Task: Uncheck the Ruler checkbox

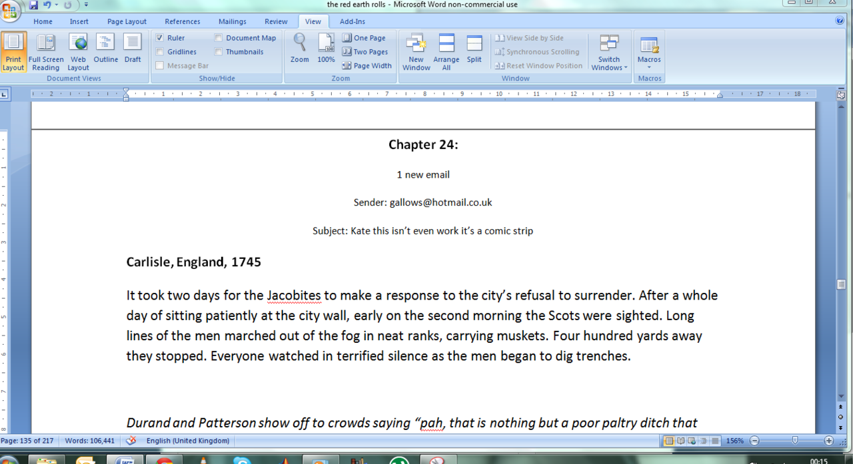Action: [160, 38]
